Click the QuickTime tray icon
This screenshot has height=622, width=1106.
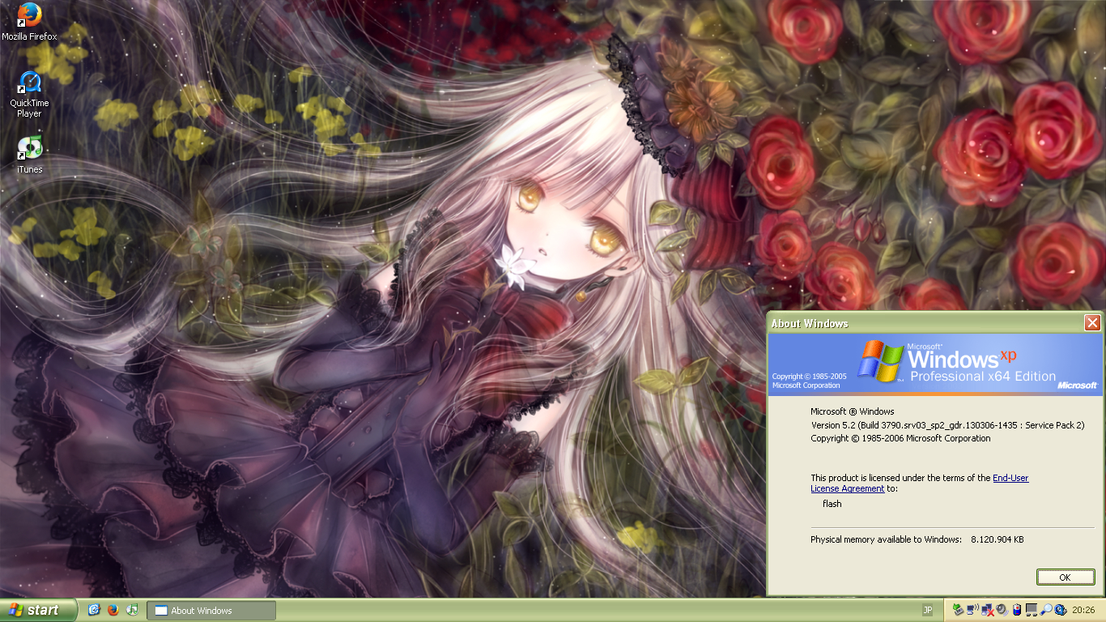coord(1061,610)
